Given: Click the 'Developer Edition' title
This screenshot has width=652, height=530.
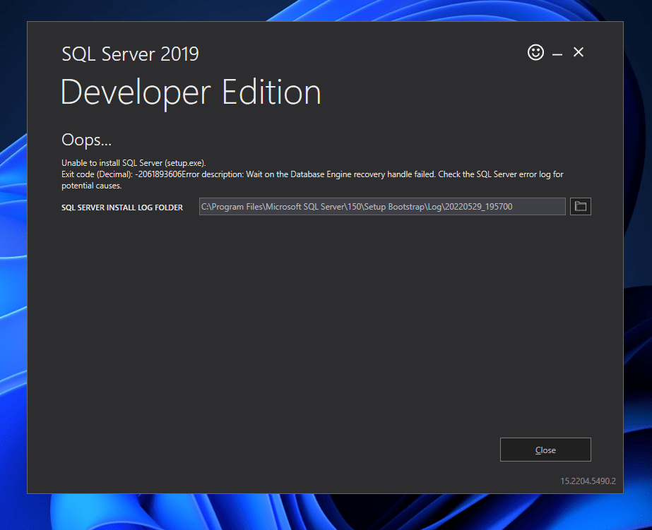Looking at the screenshot, I should [x=191, y=92].
